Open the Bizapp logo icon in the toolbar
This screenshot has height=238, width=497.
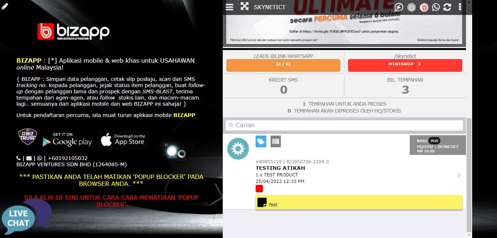[424, 7]
